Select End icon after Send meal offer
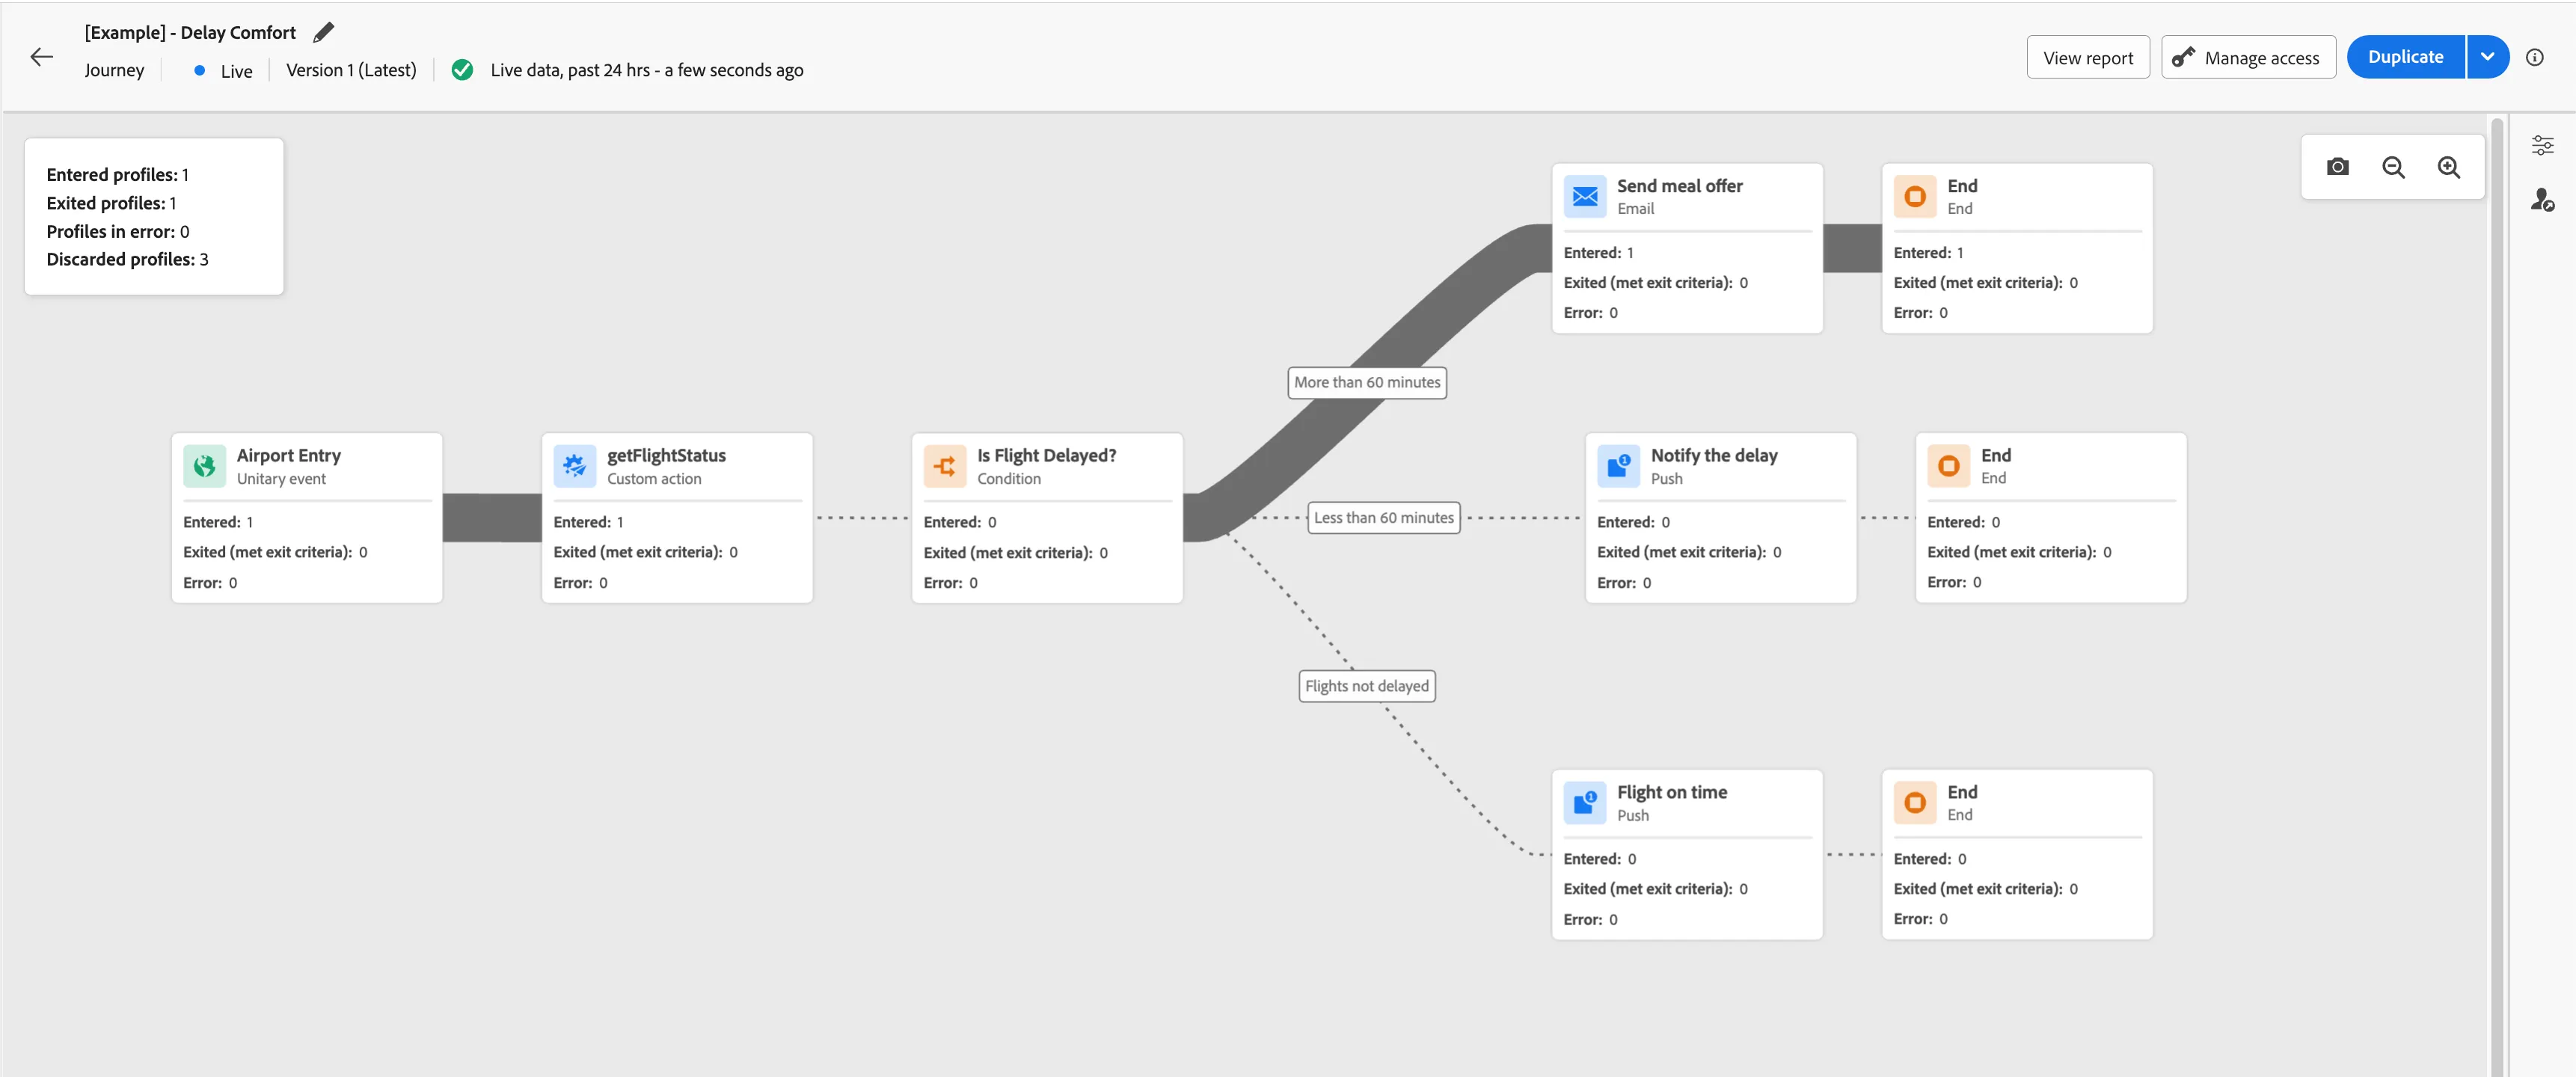The height and width of the screenshot is (1077, 2576). pyautogui.click(x=1914, y=197)
